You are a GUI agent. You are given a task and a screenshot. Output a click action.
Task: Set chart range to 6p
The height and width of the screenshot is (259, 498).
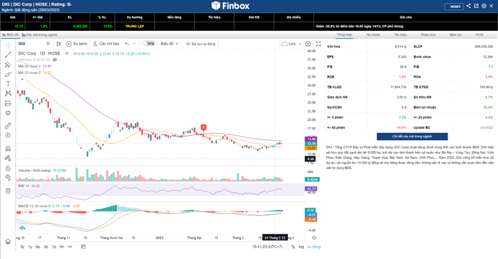[x=38, y=247]
